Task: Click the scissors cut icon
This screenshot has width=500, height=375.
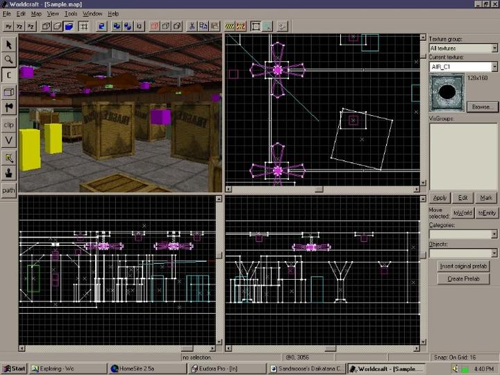Action: pos(192,26)
